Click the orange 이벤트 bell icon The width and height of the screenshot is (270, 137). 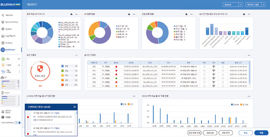click(x=3, y=65)
